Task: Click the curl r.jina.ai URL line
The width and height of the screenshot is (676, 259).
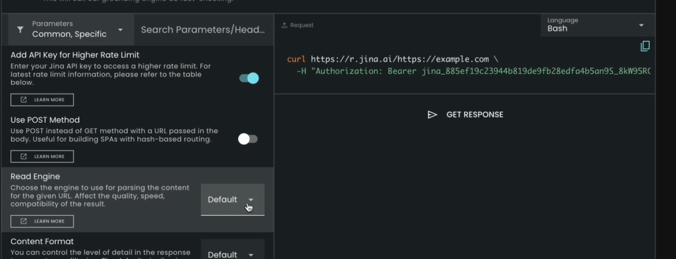Action: tap(393, 59)
